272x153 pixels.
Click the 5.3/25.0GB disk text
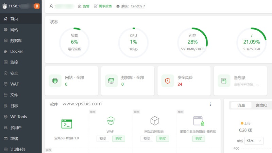(252, 49)
